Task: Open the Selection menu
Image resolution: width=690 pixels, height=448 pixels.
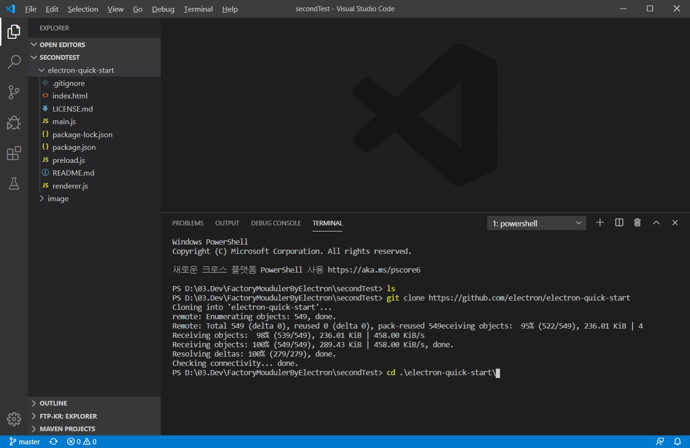Action: coord(83,9)
